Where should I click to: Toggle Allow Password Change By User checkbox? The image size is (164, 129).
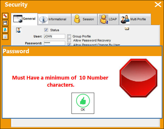[x=69, y=44]
